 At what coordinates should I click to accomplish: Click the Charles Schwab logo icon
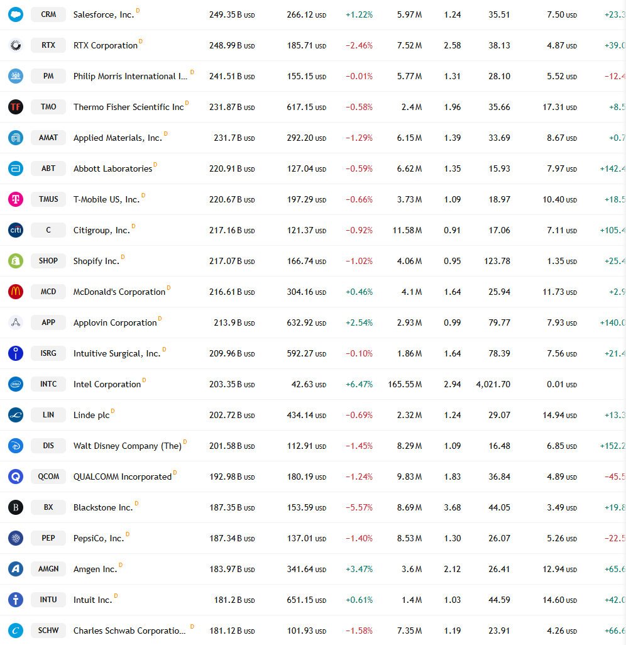tap(16, 631)
